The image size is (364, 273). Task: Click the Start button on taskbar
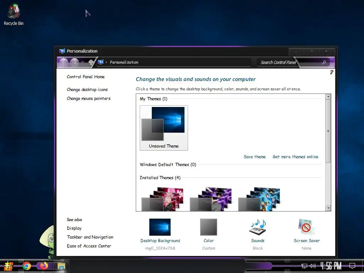tap(9, 266)
